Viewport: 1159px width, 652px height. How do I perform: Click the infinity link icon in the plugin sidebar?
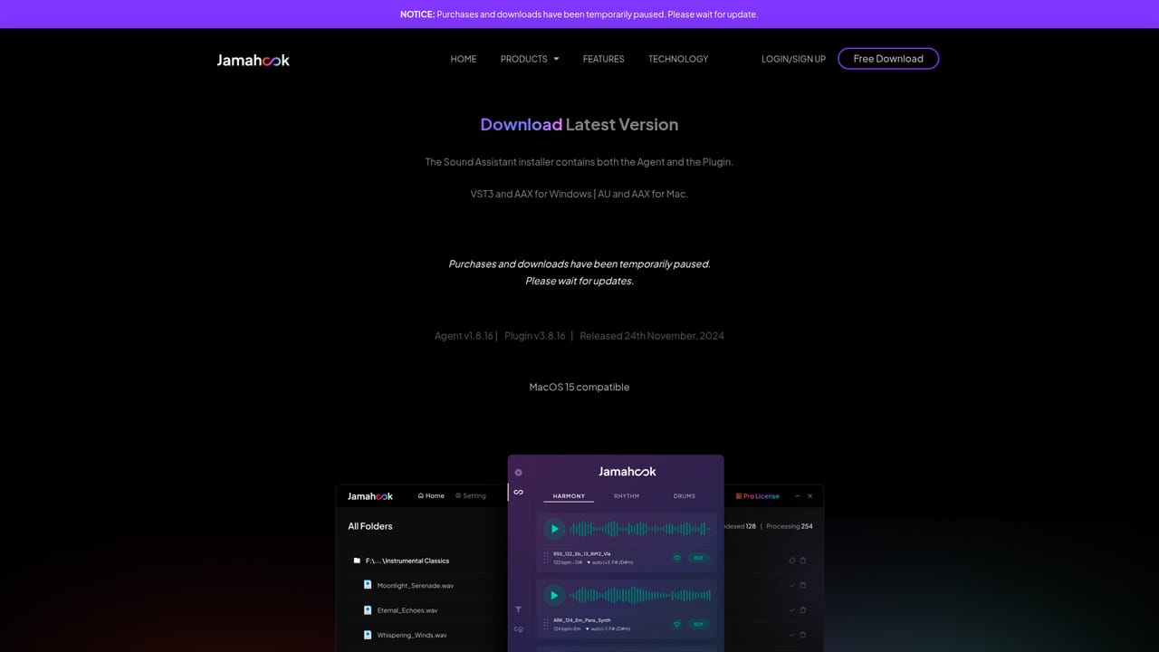point(518,493)
